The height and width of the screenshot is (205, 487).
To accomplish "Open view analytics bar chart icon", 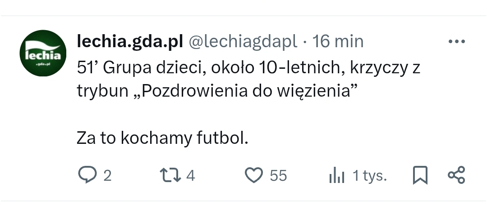I will (337, 175).
